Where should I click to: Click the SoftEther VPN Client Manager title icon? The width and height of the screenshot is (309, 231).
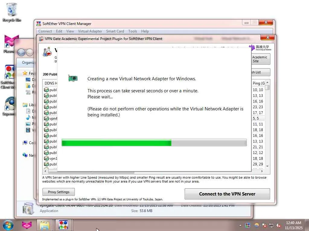pyautogui.click(x=39, y=23)
